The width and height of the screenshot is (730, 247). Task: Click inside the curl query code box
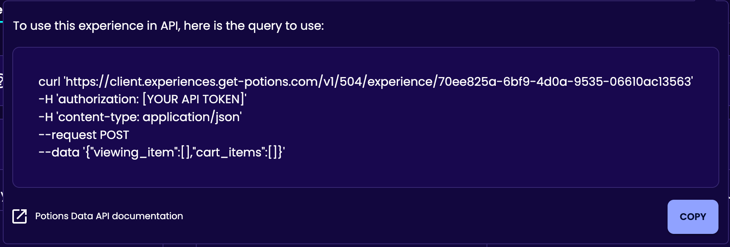point(365,117)
